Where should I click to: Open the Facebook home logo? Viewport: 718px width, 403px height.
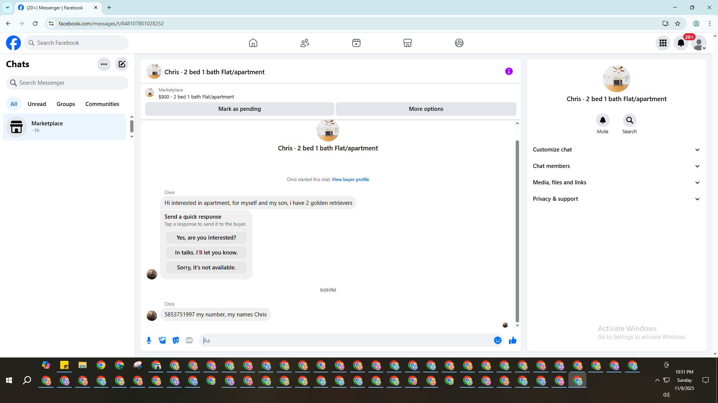pyautogui.click(x=13, y=43)
